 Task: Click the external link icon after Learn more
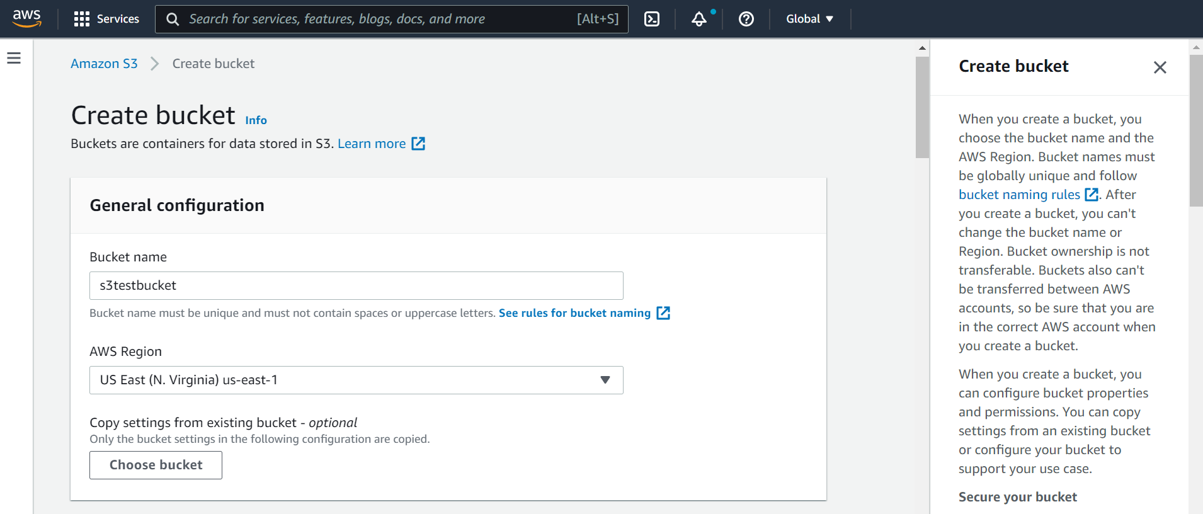(x=418, y=144)
